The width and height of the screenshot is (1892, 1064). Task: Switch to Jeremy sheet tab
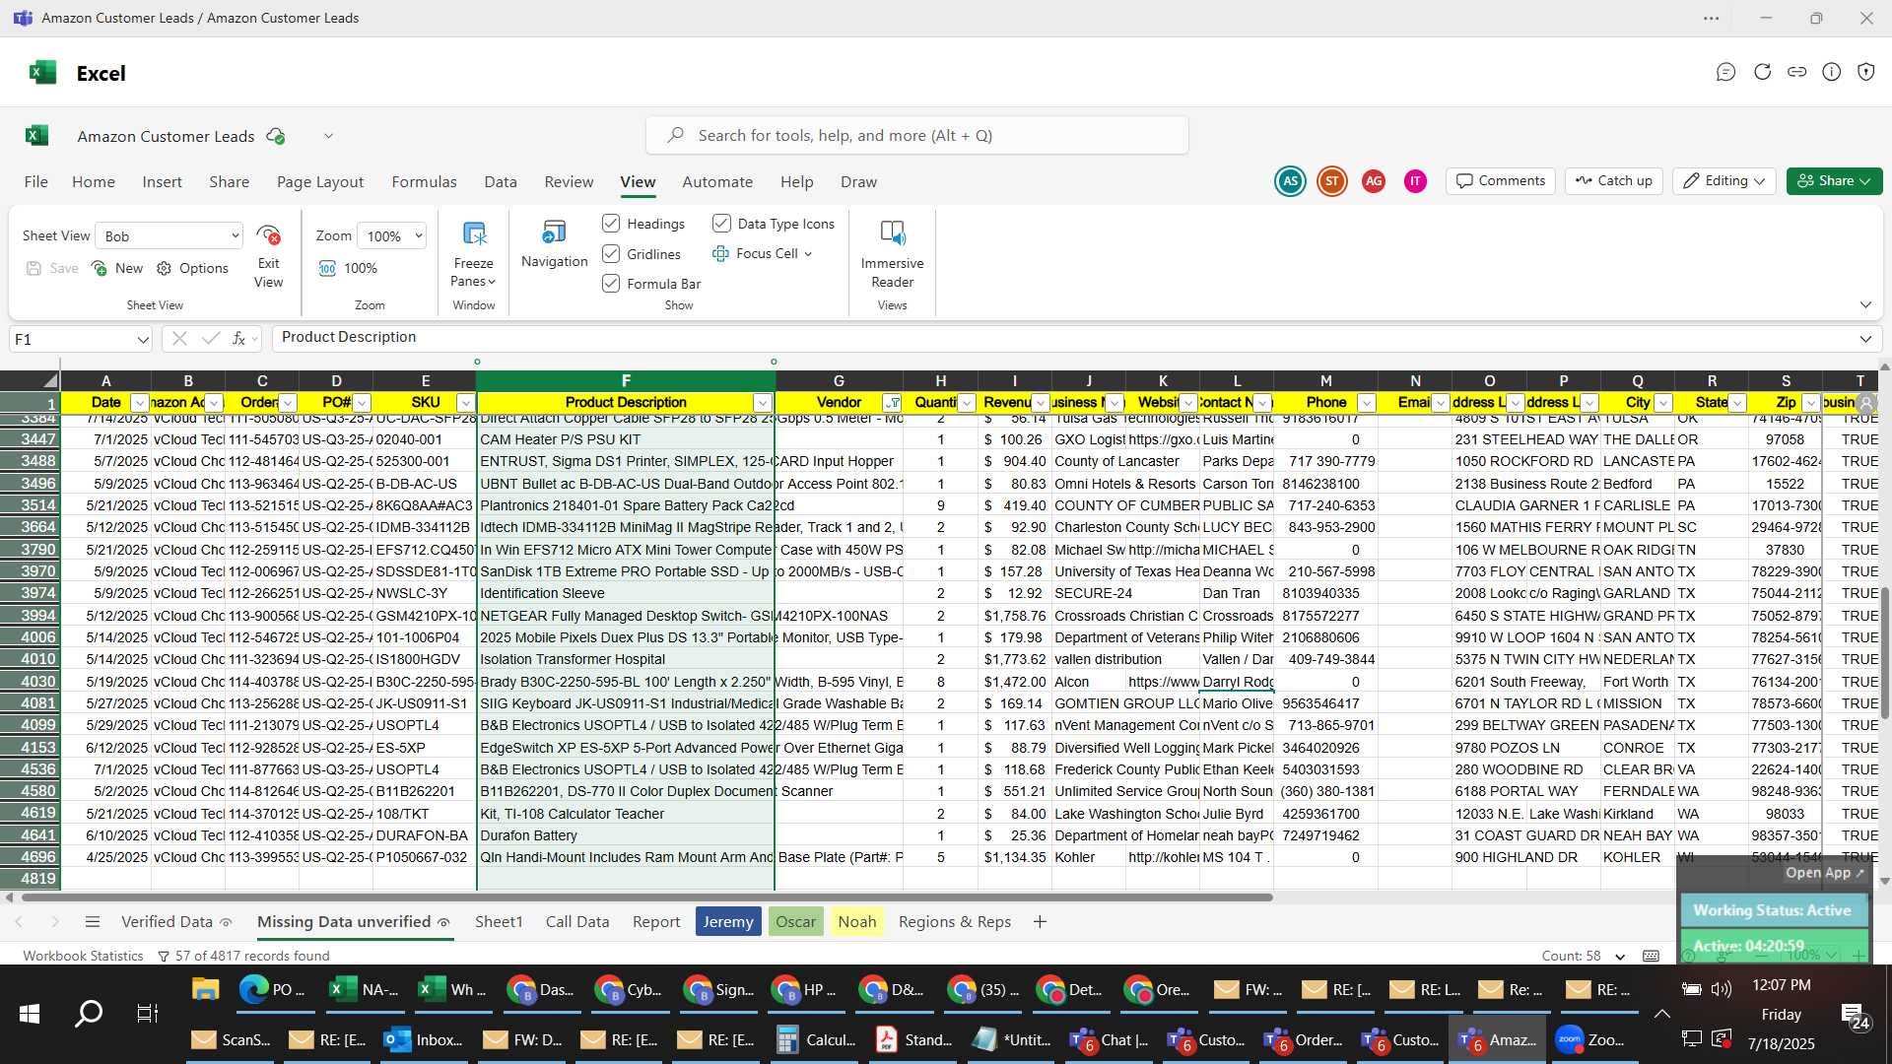(728, 921)
